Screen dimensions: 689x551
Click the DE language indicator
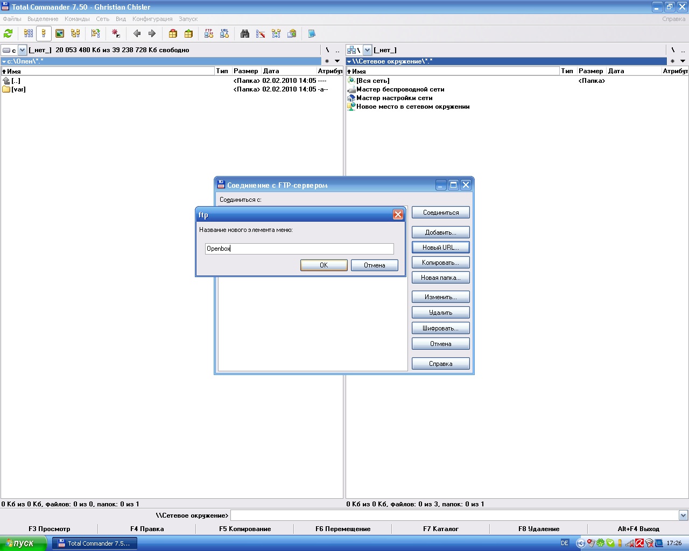[x=565, y=543]
